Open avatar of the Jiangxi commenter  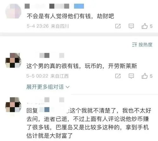tap(13, 61)
